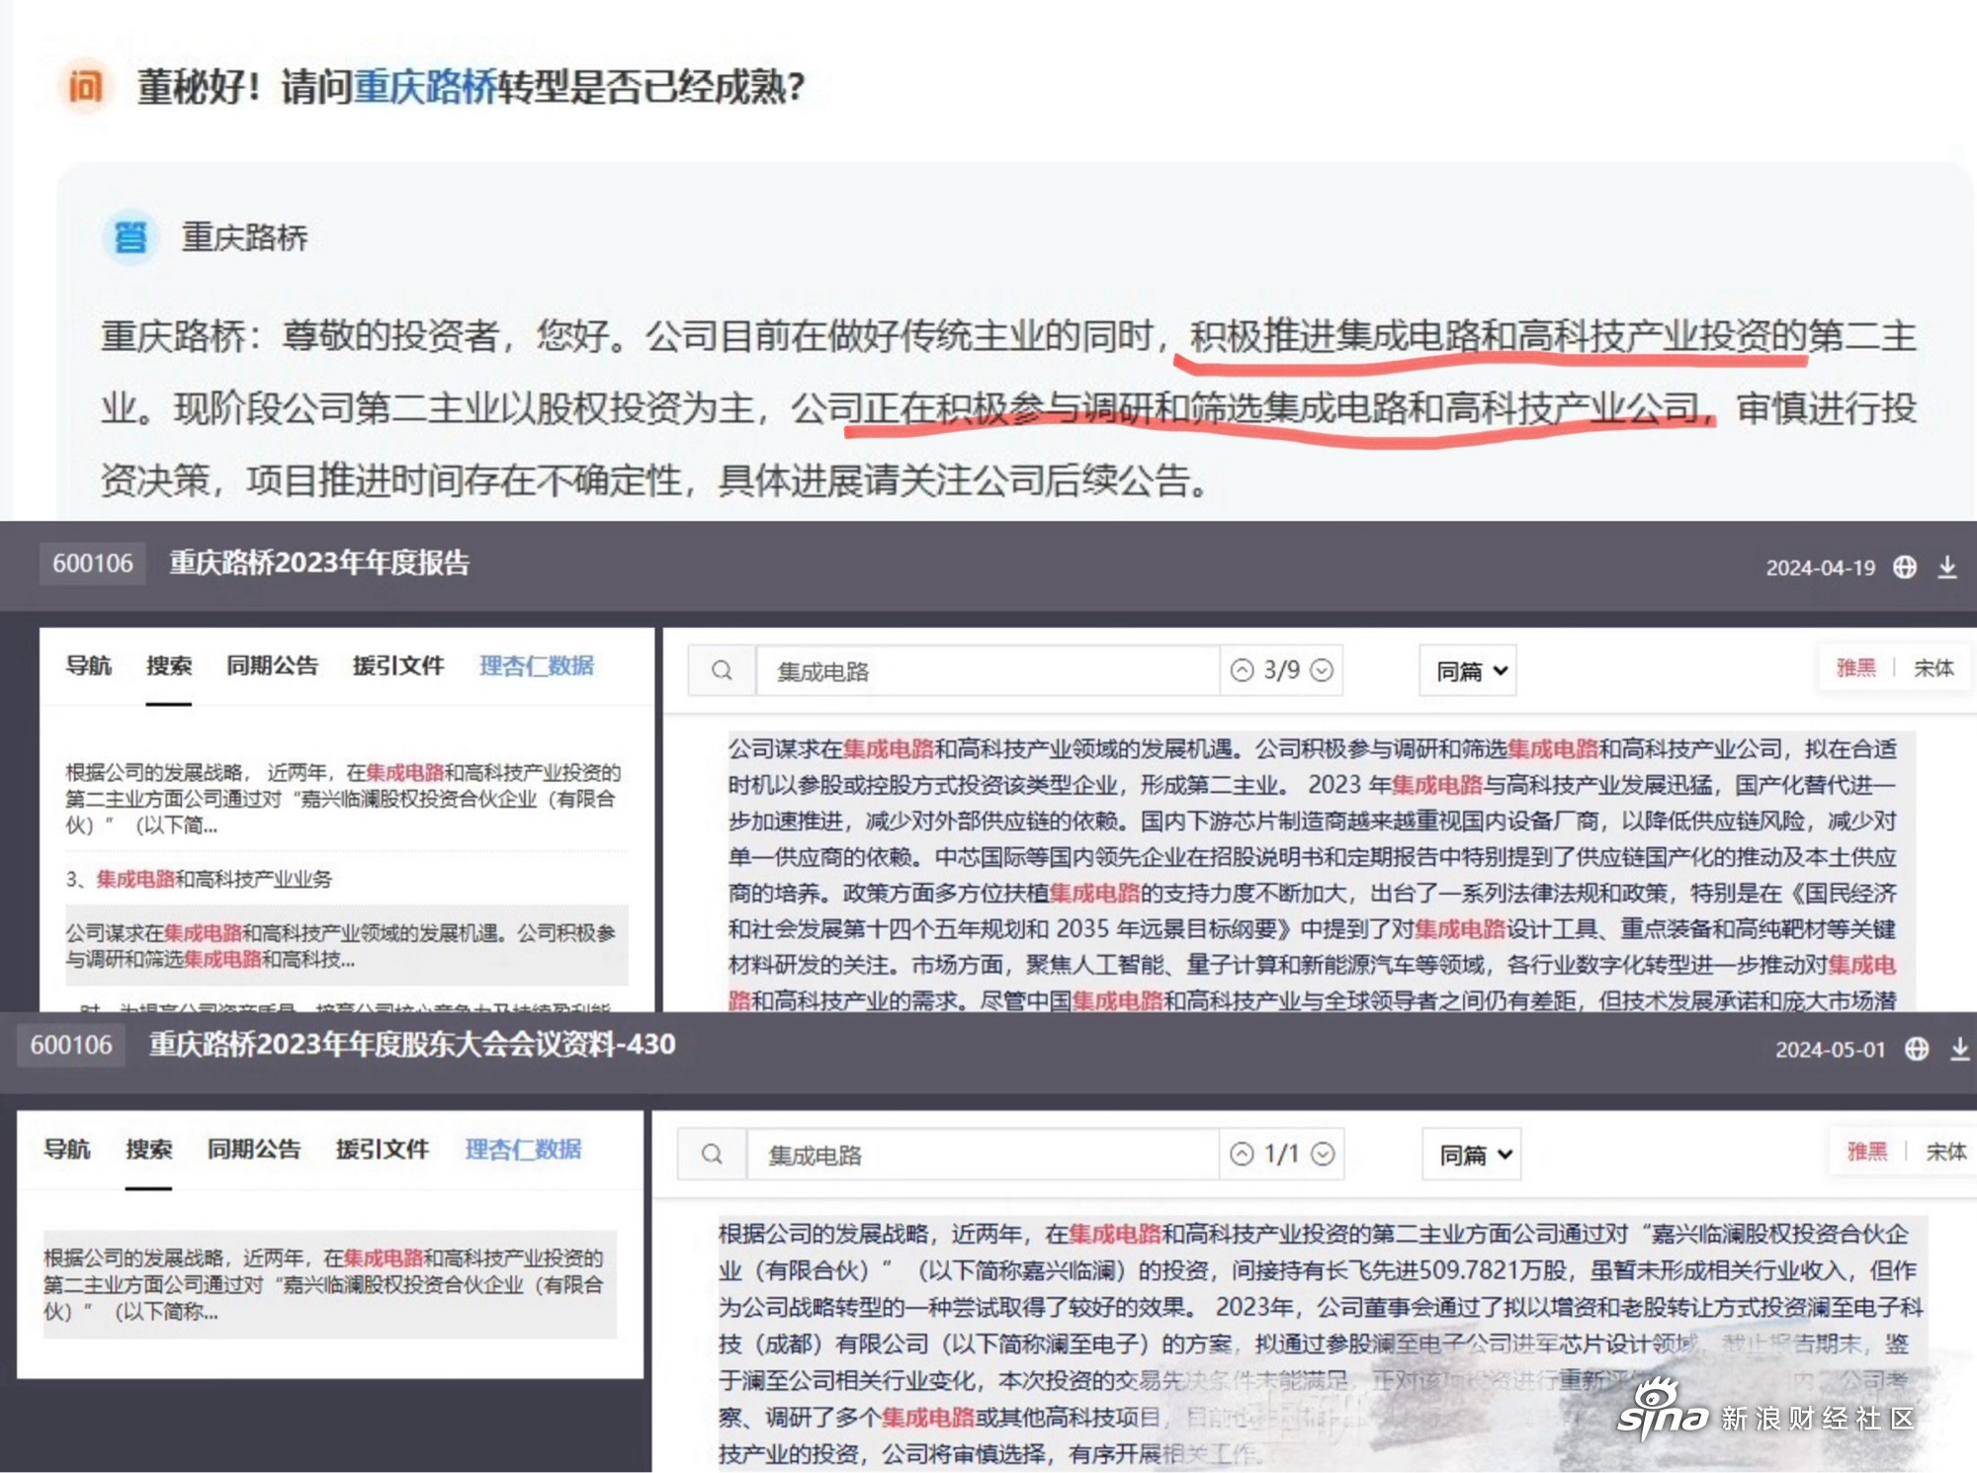Click date 2024-05-01
Image resolution: width=1977 pixels, height=1473 pixels.
[x=1830, y=1049]
